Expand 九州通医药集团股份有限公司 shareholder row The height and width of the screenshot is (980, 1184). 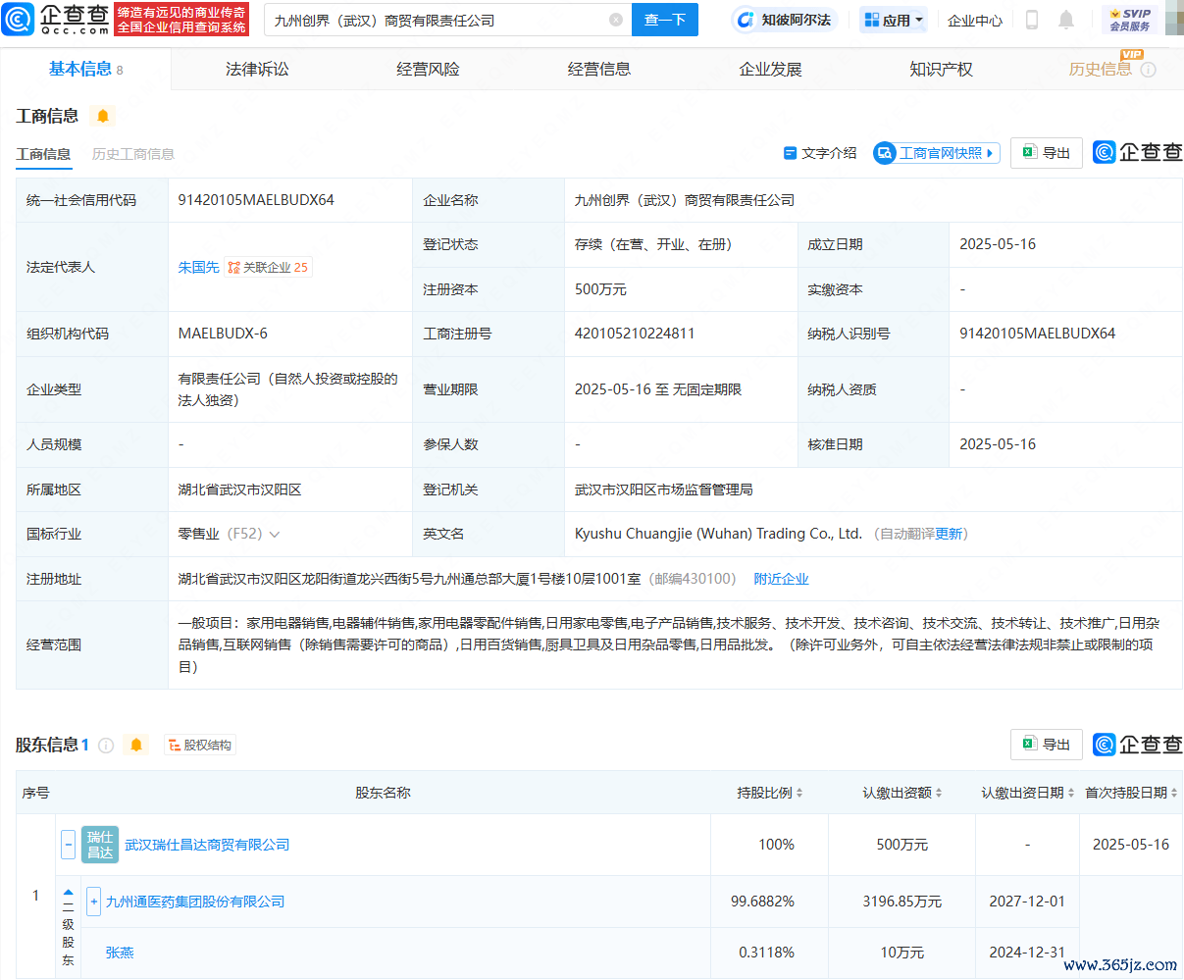93,902
